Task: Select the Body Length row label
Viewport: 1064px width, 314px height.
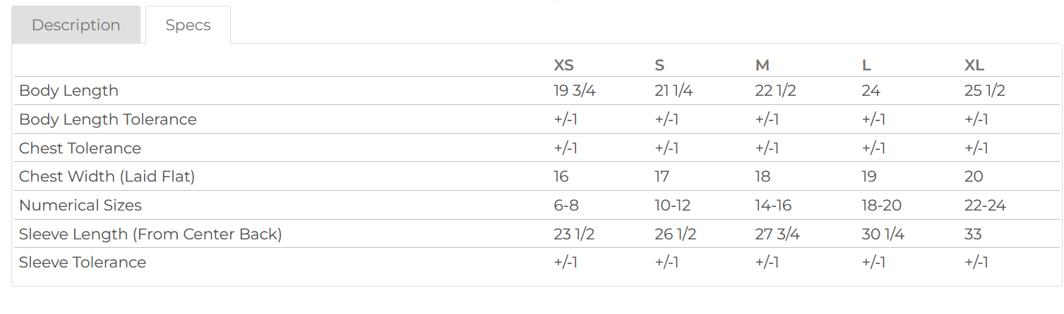Action: tap(68, 91)
